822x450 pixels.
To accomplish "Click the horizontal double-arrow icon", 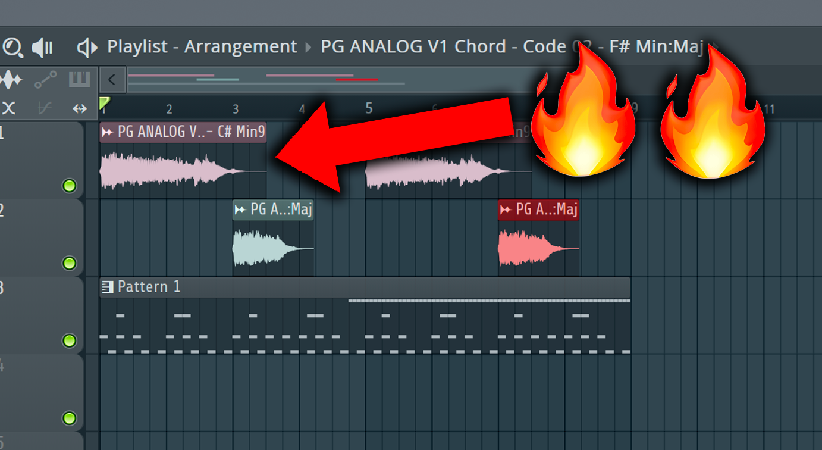I will pyautogui.click(x=80, y=108).
